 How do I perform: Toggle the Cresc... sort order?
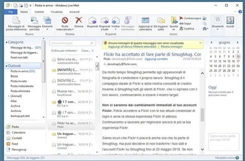coord(88,51)
